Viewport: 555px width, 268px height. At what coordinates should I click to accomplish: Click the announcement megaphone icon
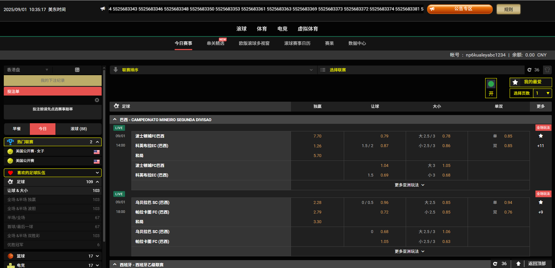tap(103, 9)
